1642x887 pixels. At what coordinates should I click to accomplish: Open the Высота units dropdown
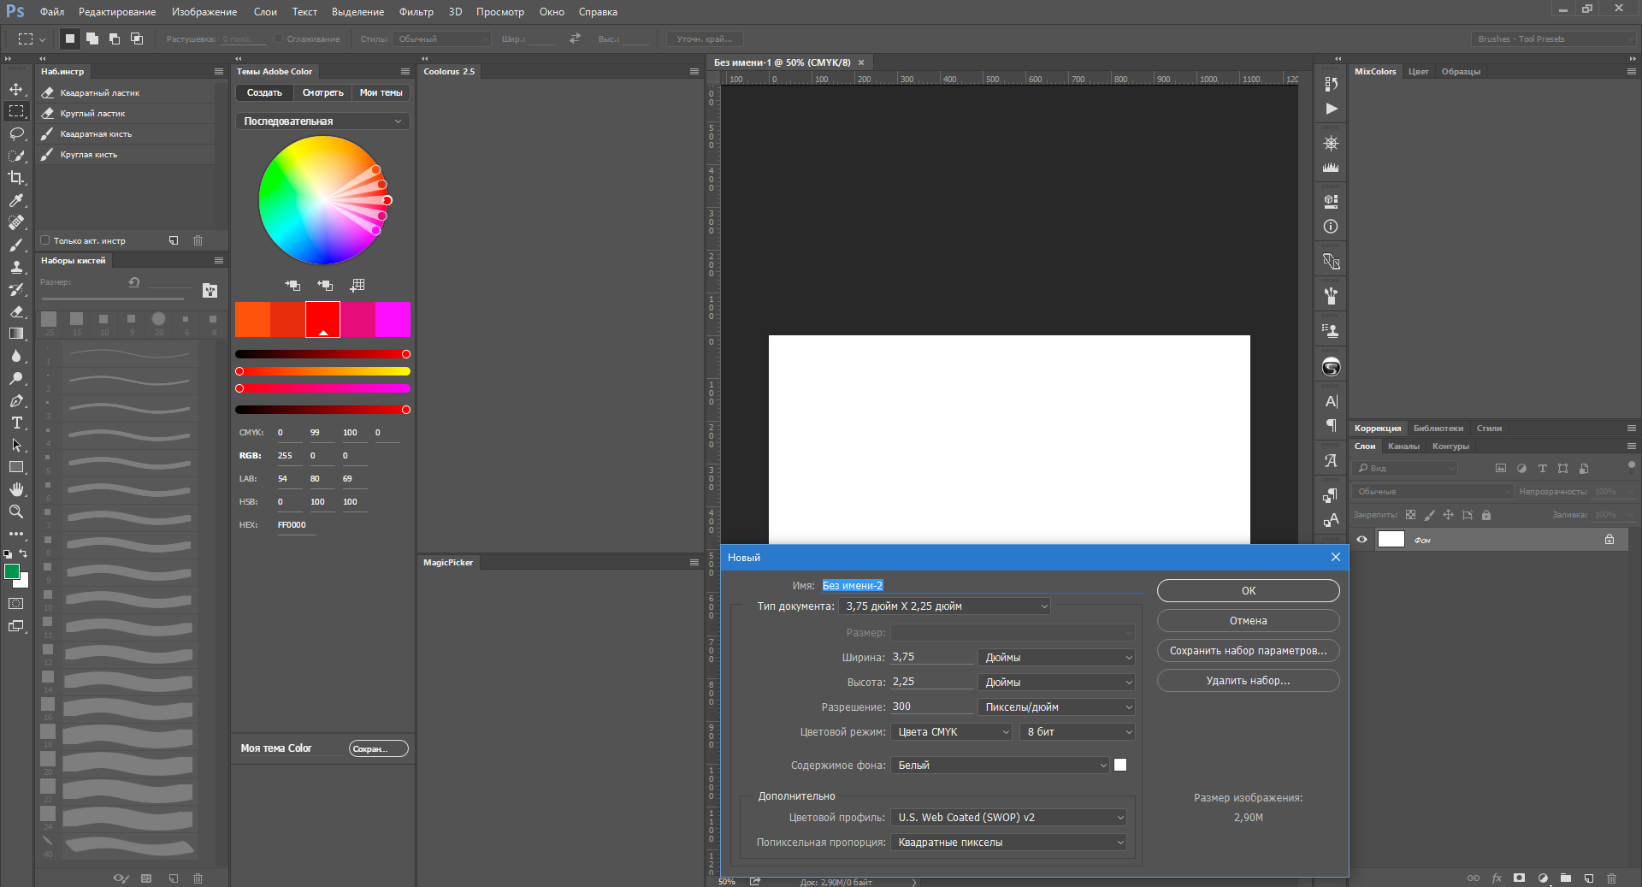tap(1056, 683)
